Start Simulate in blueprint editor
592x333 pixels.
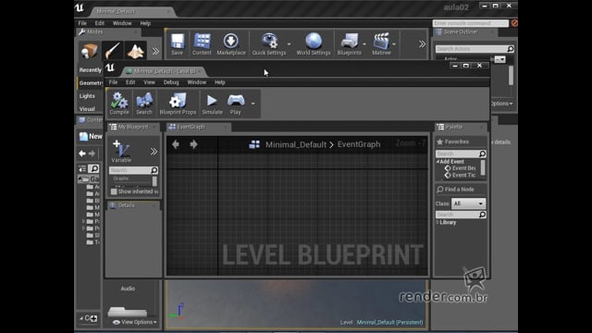(212, 101)
